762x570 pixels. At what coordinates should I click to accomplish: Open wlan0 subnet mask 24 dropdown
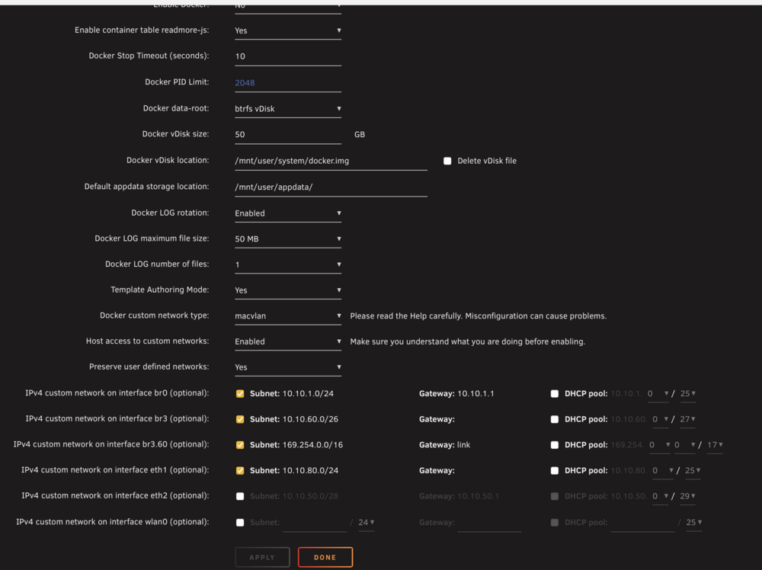coord(366,523)
